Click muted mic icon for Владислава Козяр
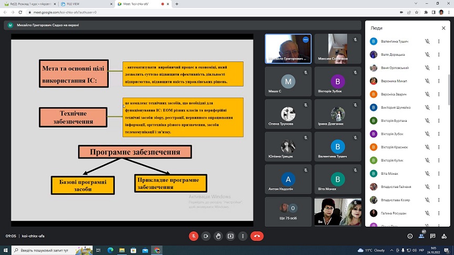Viewport: 454px width, 255px height. coord(427,200)
